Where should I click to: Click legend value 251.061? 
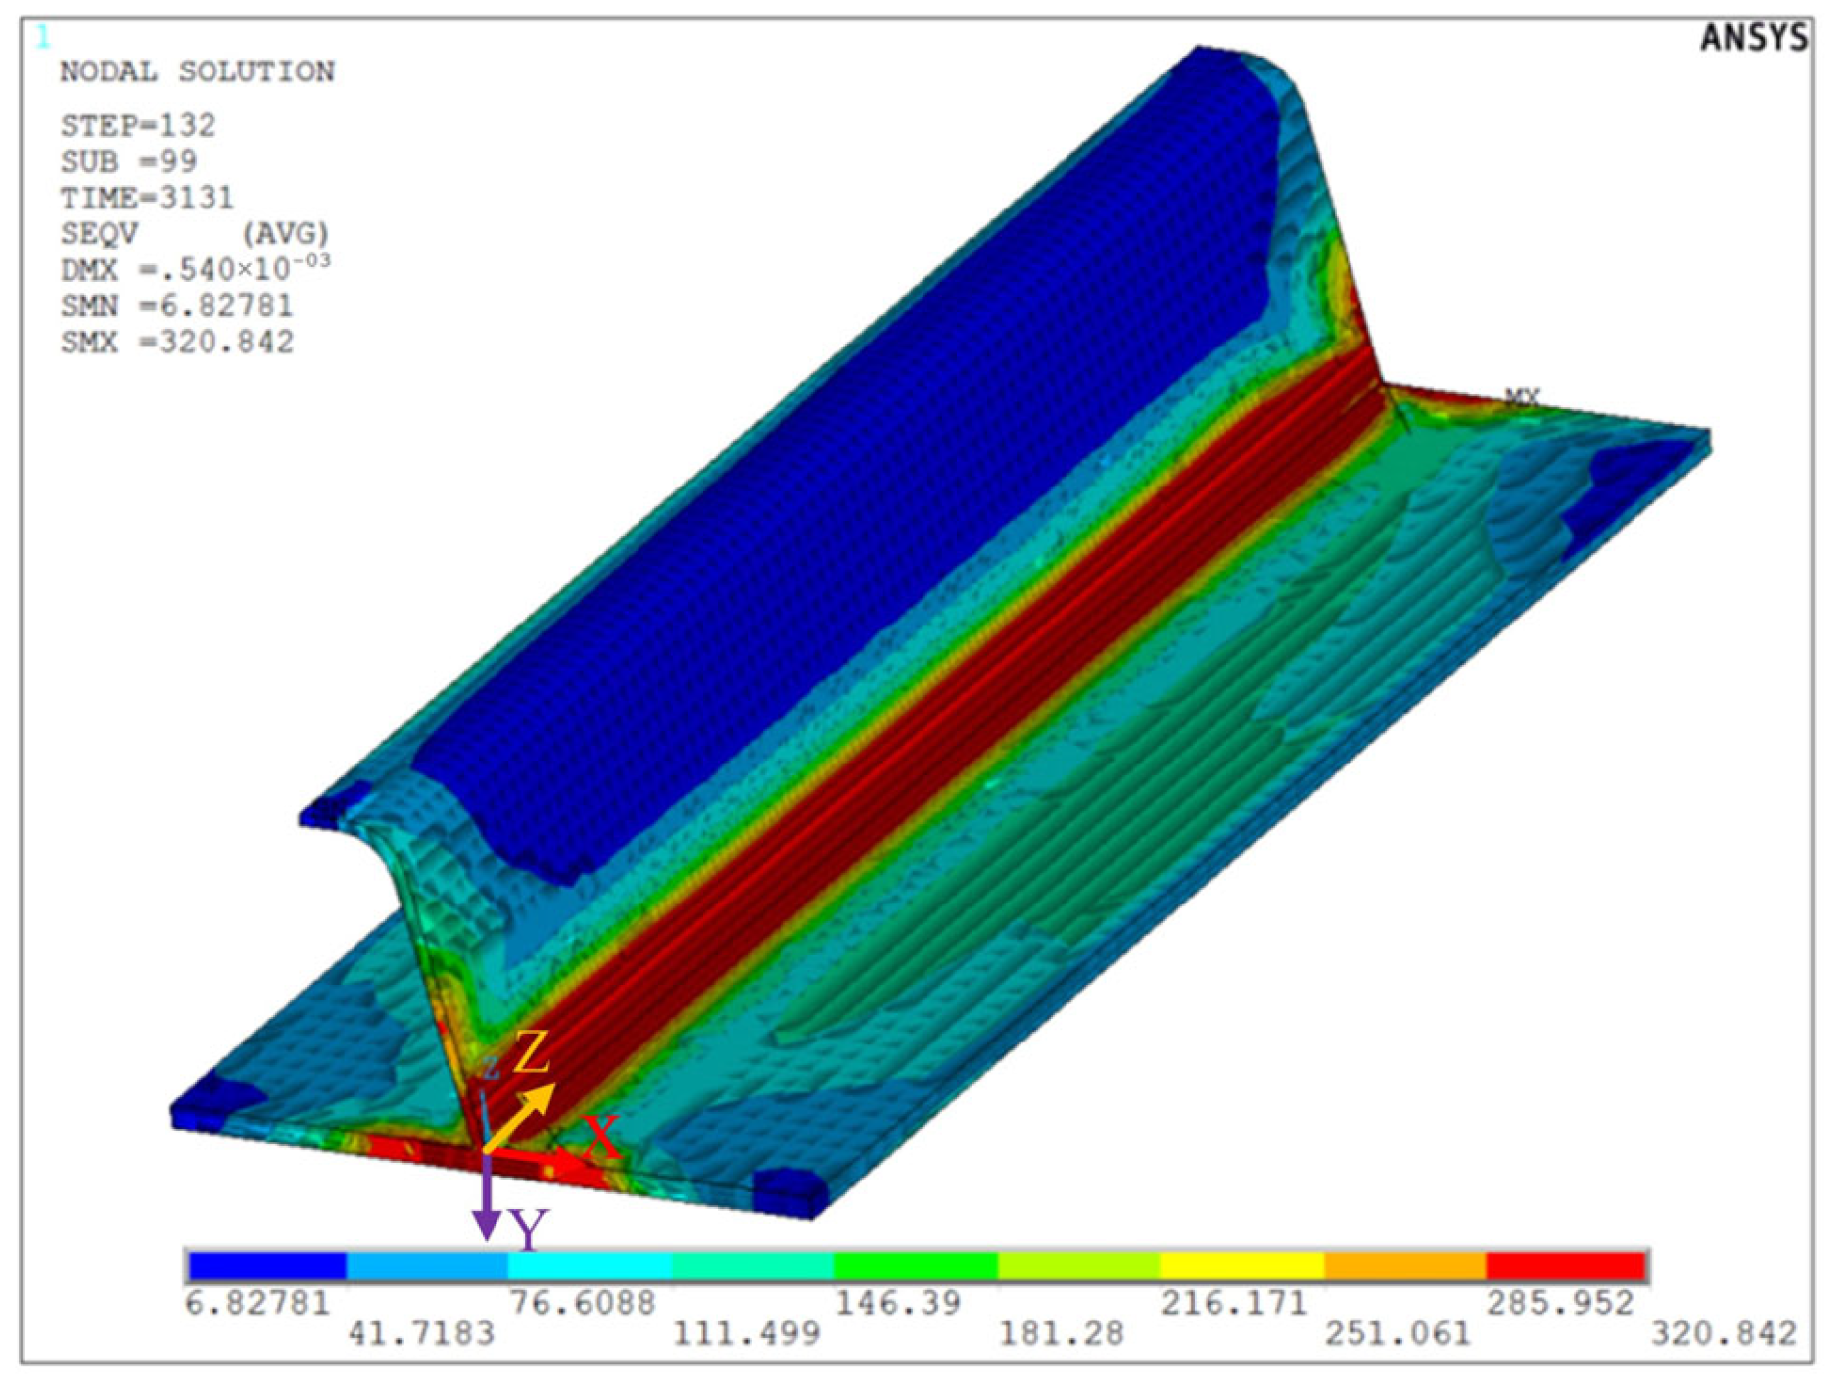(x=1397, y=1333)
